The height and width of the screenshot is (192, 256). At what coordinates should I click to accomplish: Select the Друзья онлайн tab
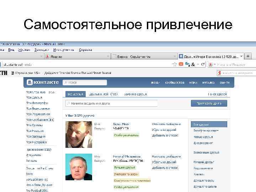[103, 94]
